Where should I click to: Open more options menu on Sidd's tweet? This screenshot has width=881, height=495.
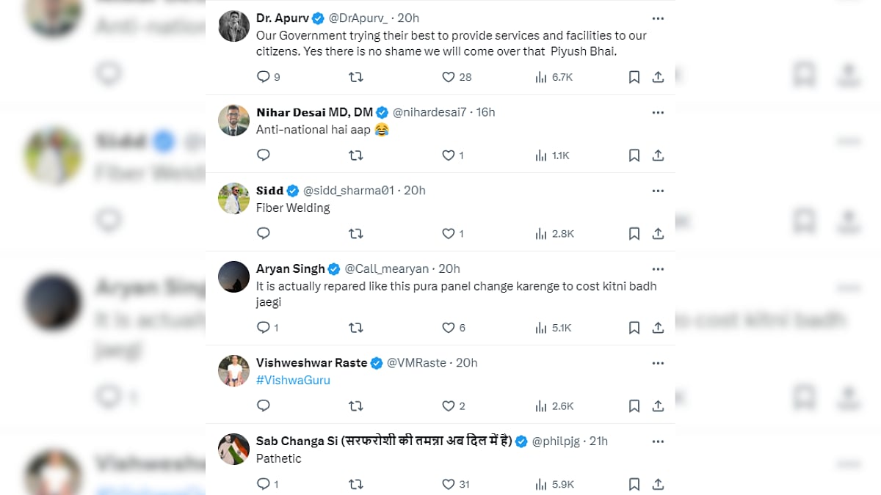[658, 191]
